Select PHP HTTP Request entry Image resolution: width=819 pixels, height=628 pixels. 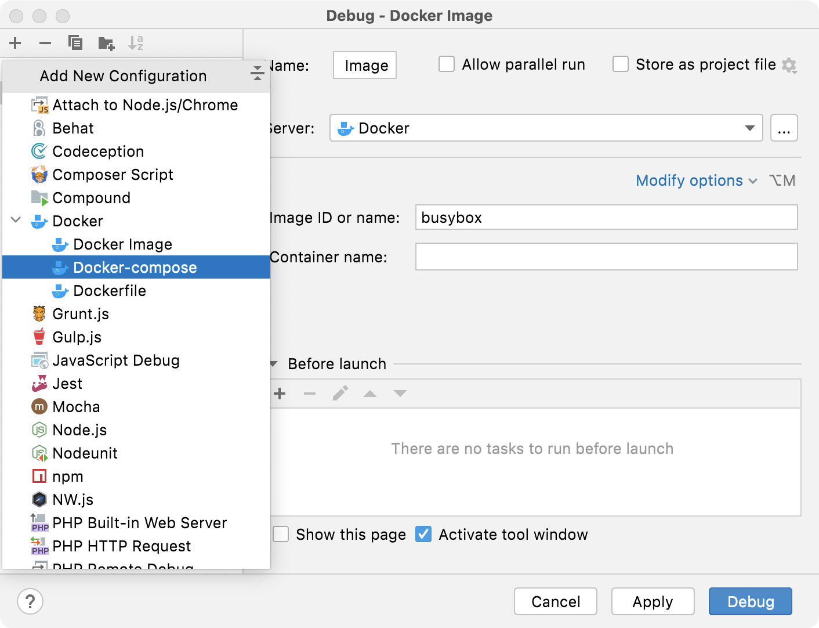(136, 546)
